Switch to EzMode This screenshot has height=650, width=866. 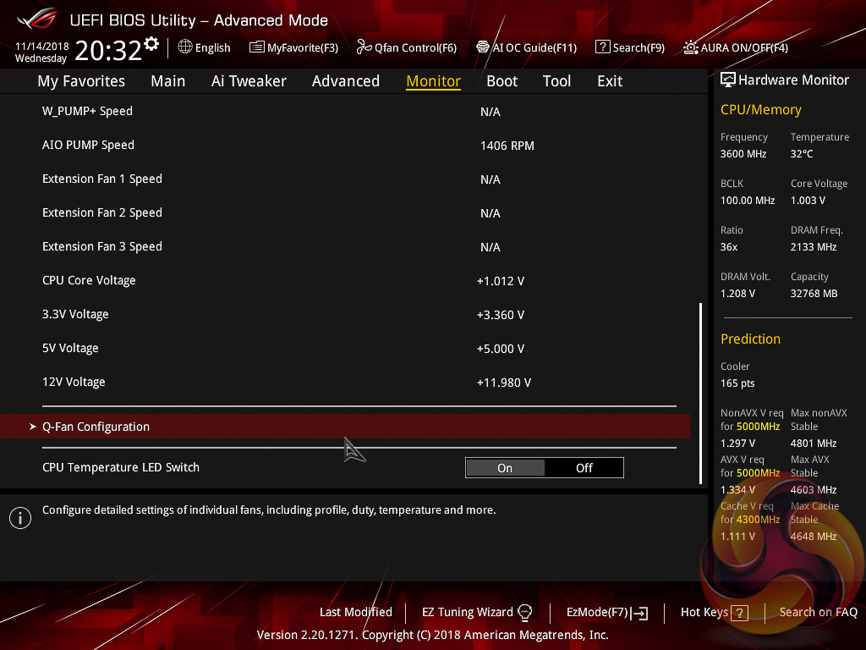coord(606,613)
